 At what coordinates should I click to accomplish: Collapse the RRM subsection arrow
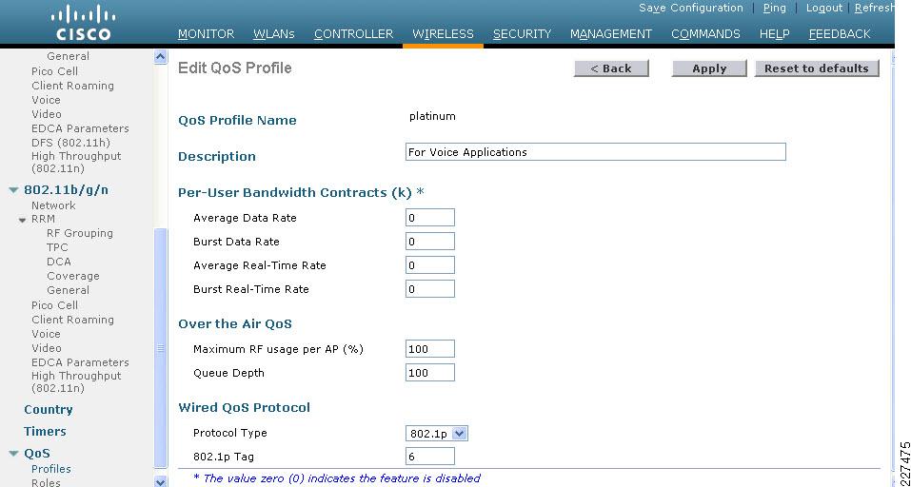pos(23,220)
